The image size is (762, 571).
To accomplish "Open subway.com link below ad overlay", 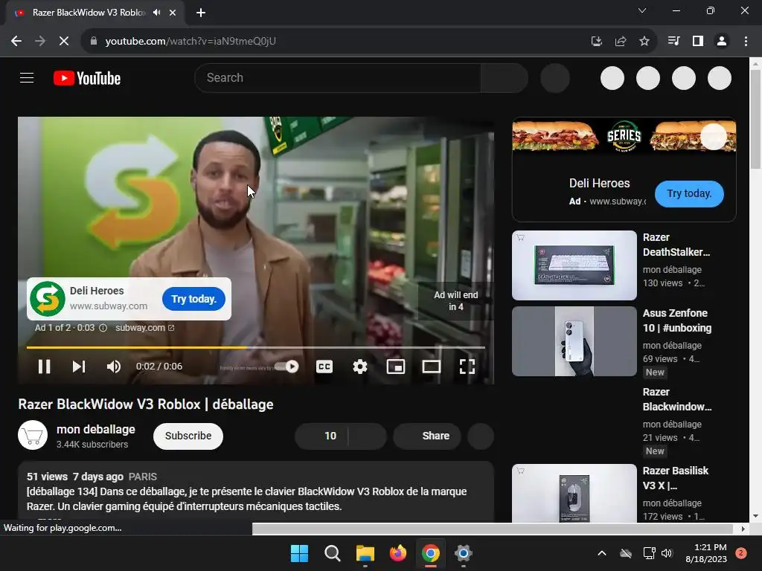I will 144,328.
